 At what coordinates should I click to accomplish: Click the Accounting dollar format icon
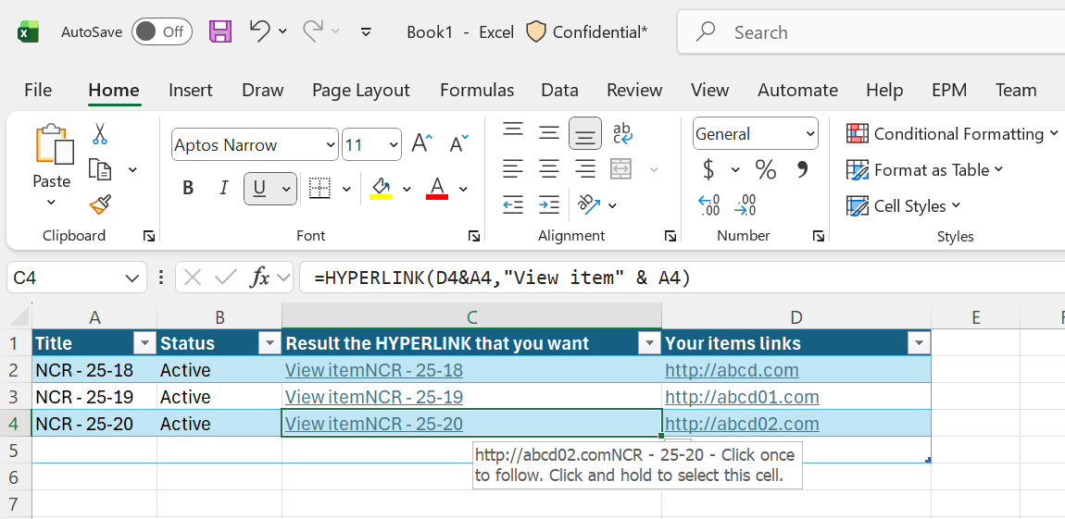pyautogui.click(x=708, y=169)
